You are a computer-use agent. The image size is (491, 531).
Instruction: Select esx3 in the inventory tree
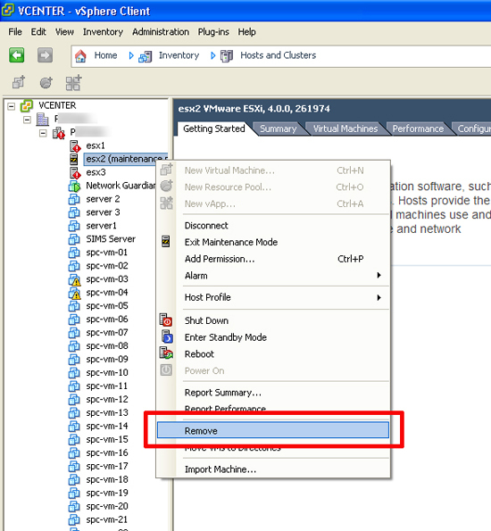tap(96, 172)
